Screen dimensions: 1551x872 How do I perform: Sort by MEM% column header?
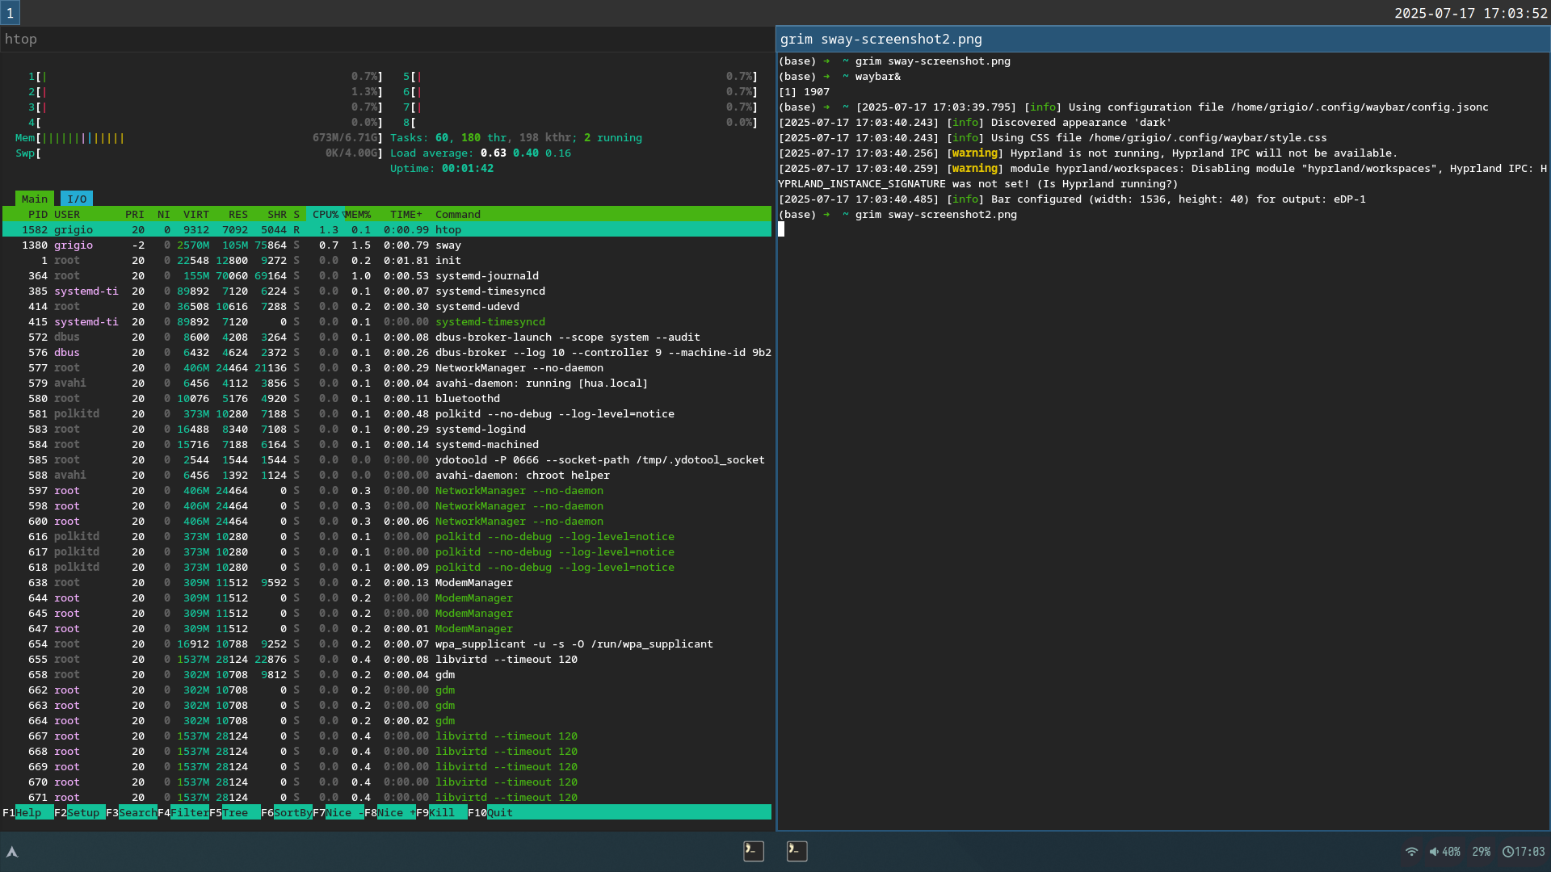(x=357, y=214)
